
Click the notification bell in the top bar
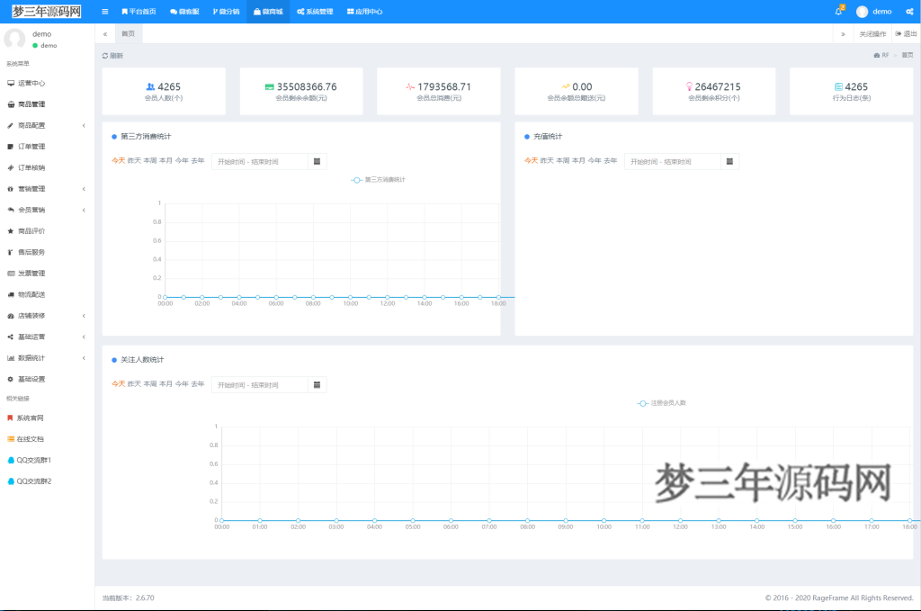pyautogui.click(x=838, y=11)
